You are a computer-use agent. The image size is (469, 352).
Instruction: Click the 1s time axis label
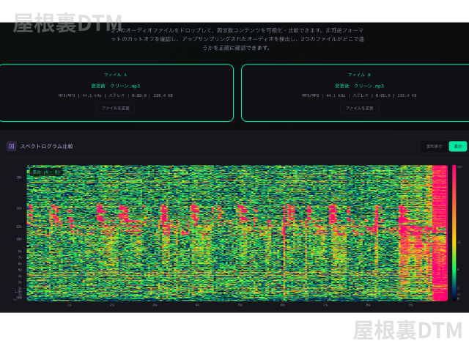tap(69, 305)
